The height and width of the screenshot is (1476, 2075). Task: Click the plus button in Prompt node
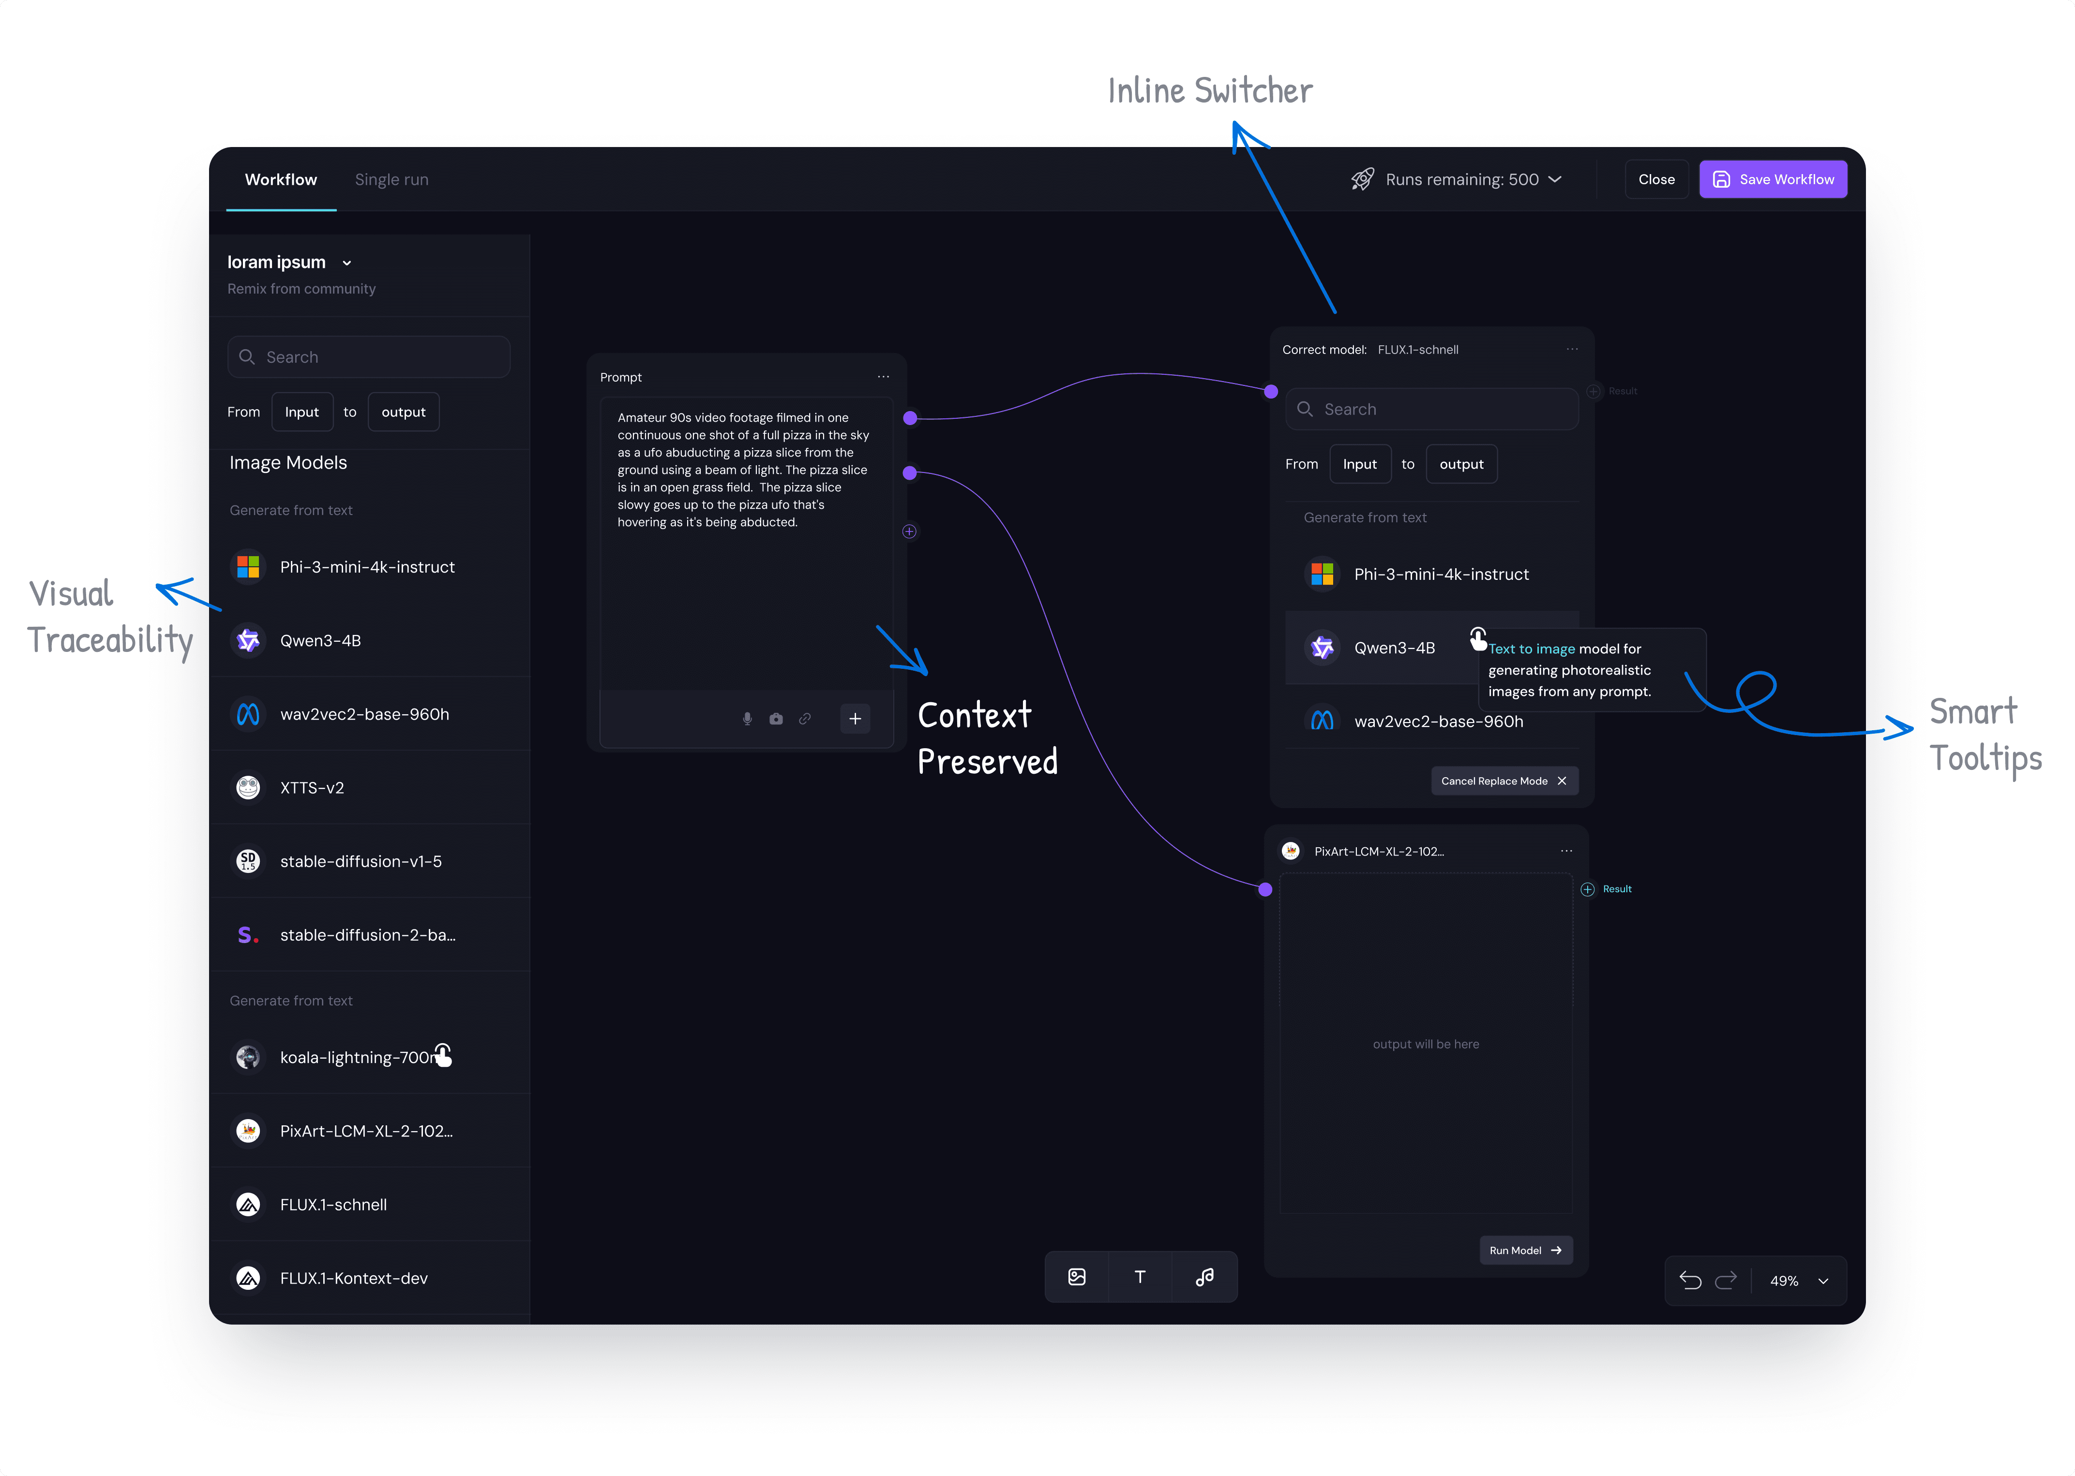click(855, 718)
